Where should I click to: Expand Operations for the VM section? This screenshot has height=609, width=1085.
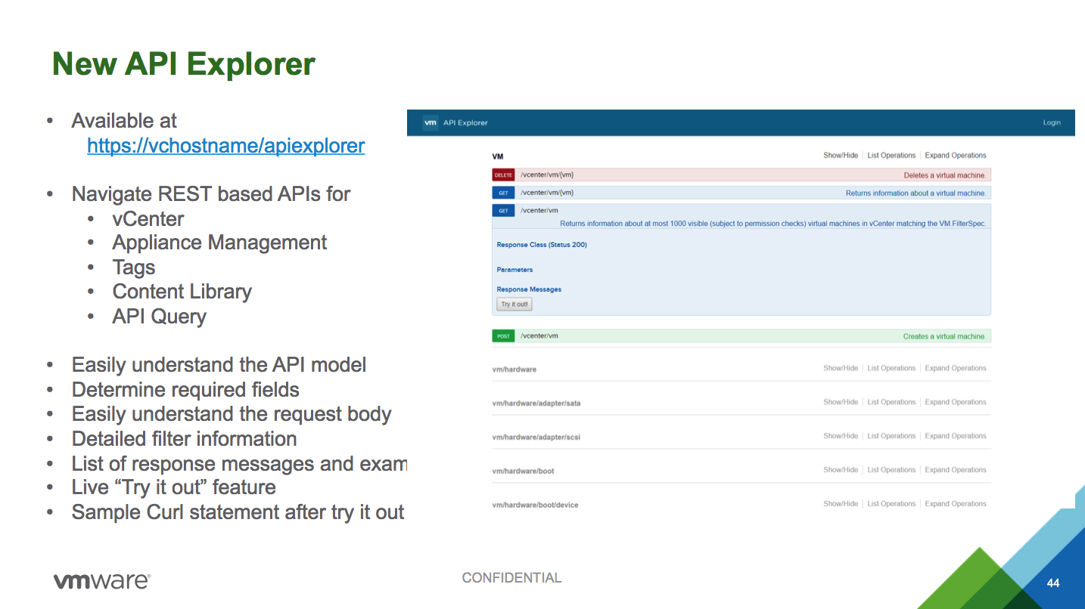click(955, 156)
